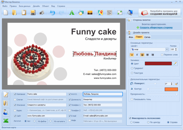Open the Справка menu
Screen dimensions: 183x130
(x=61, y=6)
